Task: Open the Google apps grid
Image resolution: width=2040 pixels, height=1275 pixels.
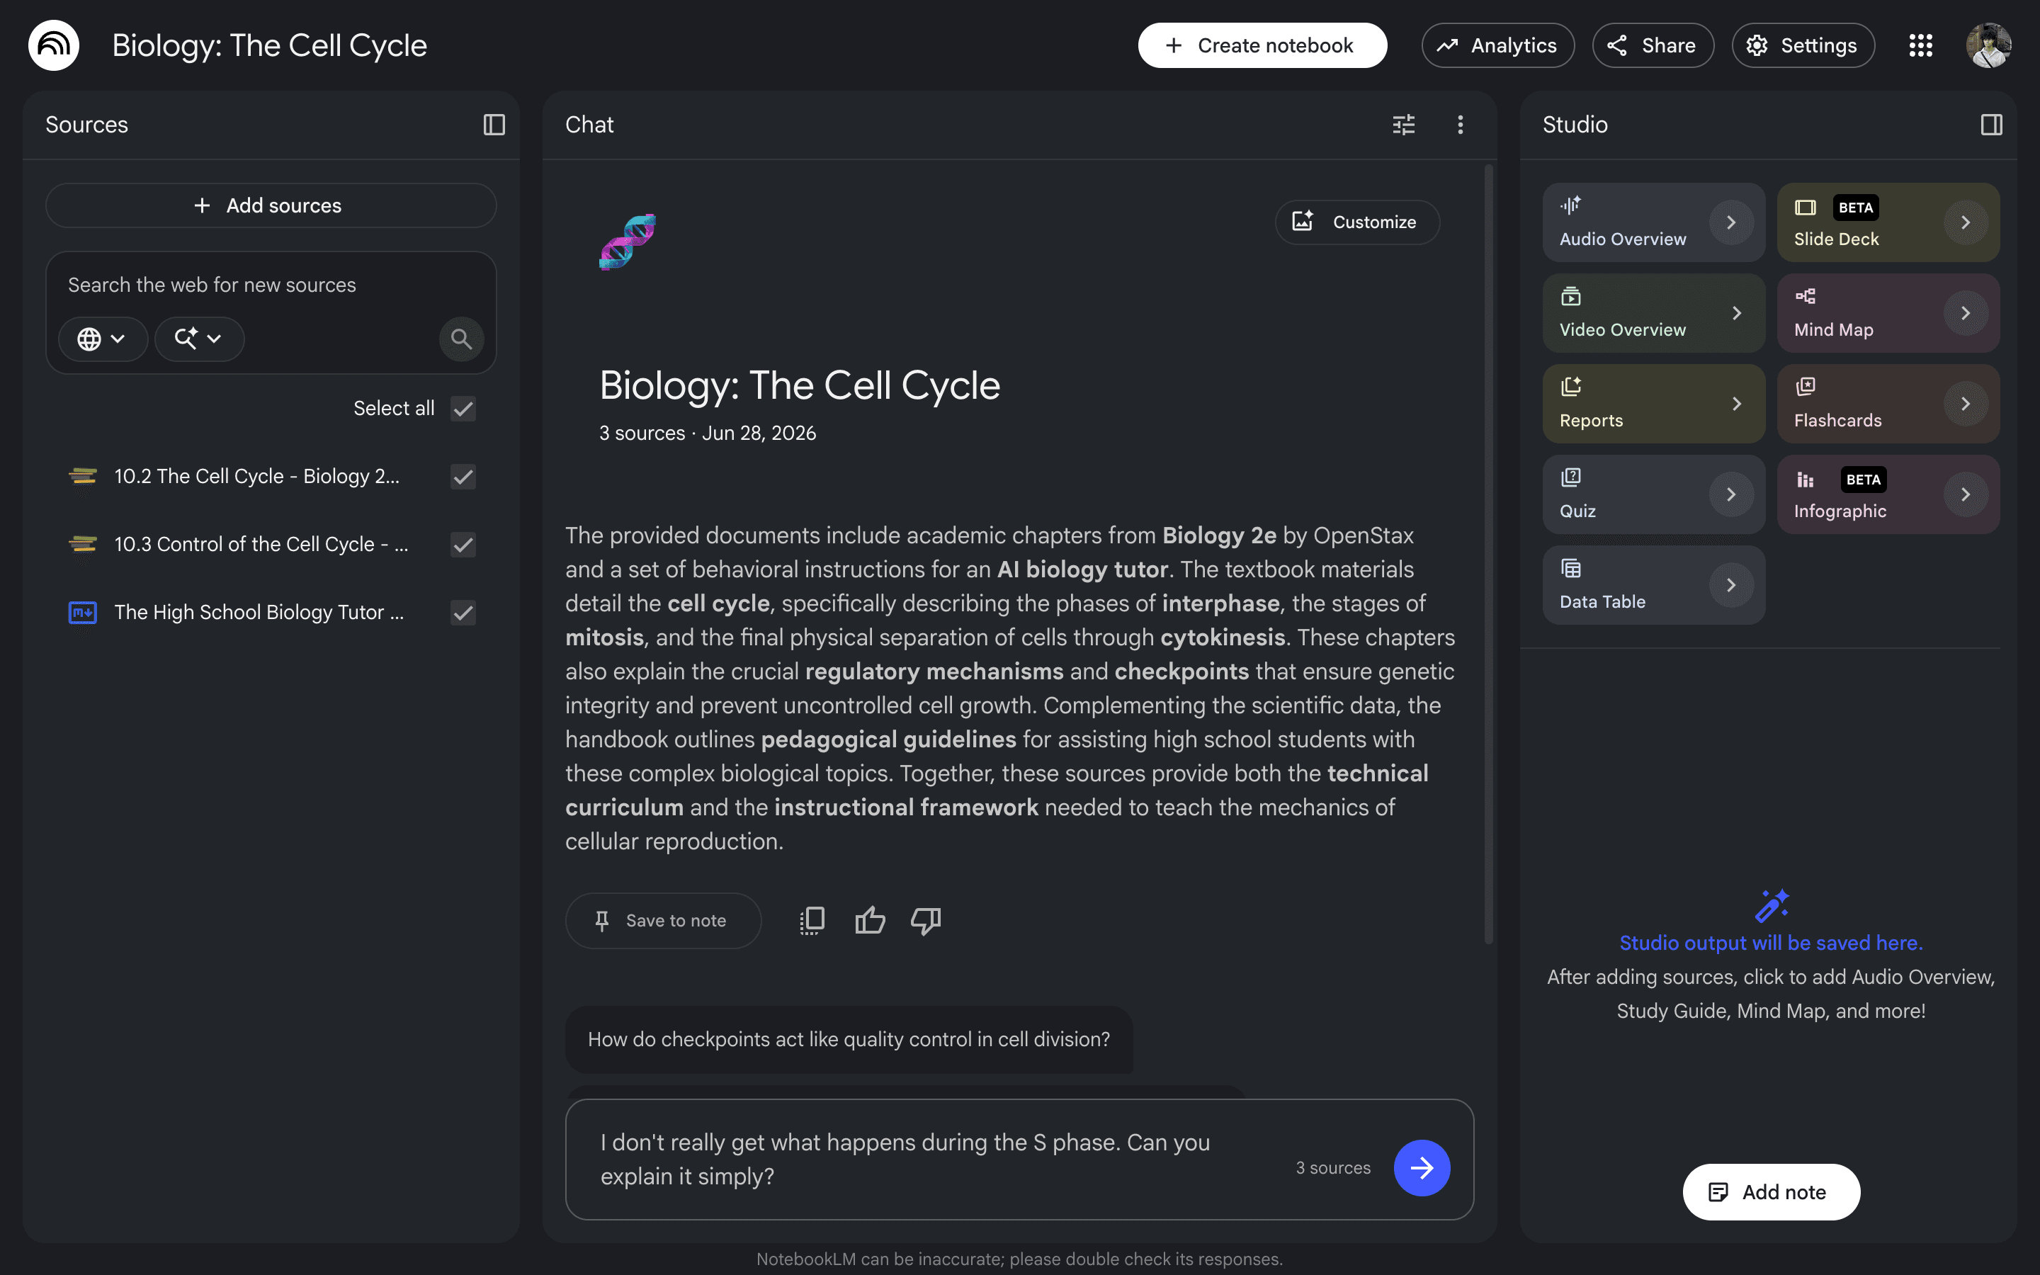Action: [x=1920, y=45]
